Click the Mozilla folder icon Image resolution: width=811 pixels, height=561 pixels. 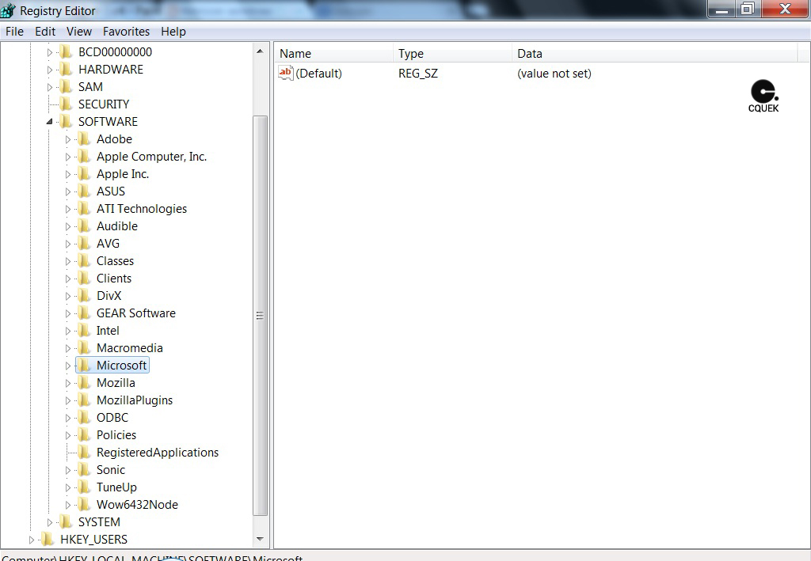click(x=84, y=383)
